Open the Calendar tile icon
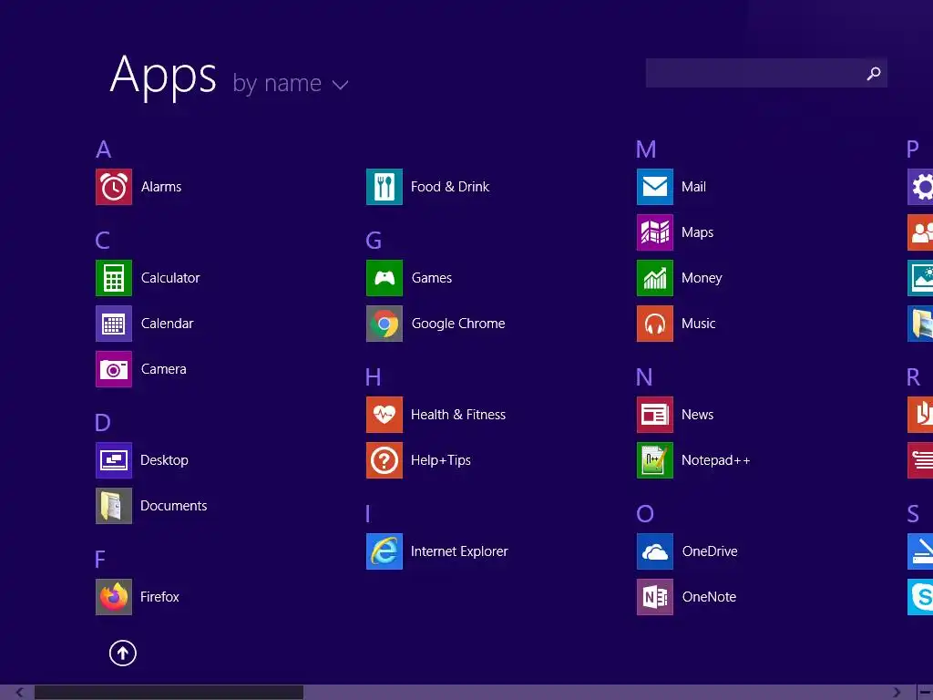933x700 pixels. point(114,324)
